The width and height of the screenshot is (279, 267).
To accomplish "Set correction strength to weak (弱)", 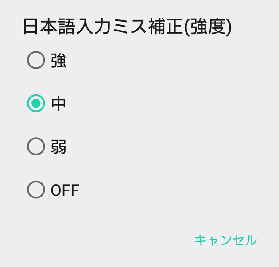I will coord(36,147).
